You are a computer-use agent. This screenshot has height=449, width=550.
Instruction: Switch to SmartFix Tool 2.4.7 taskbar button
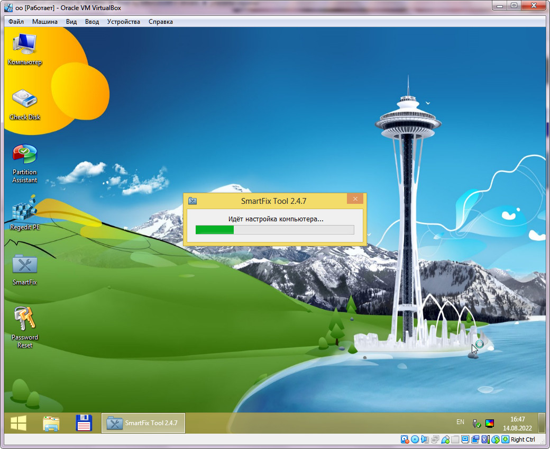click(143, 423)
